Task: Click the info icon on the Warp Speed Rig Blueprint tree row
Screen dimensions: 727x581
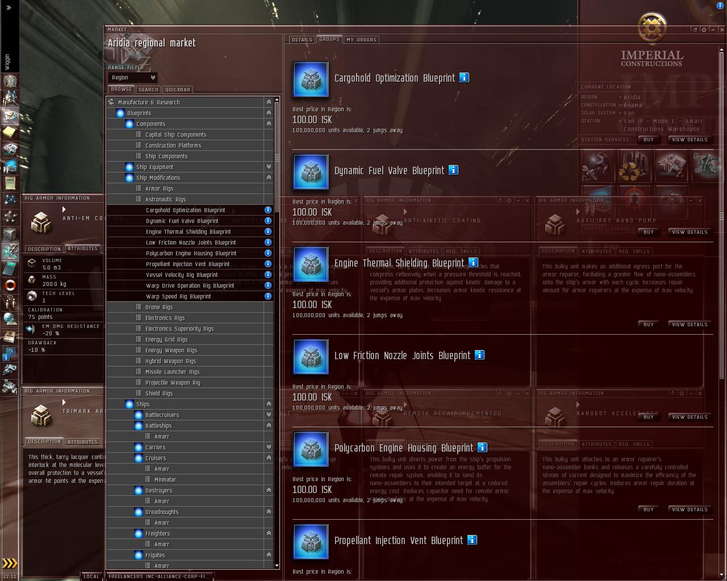Action: pos(268,296)
